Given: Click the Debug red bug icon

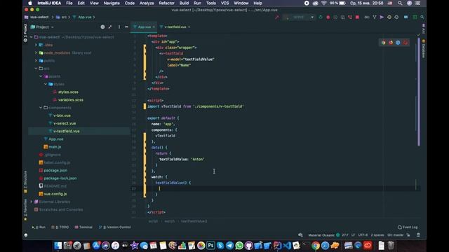Looking at the screenshot, I should tap(328, 17).
